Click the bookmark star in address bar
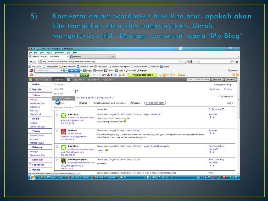 (180, 62)
